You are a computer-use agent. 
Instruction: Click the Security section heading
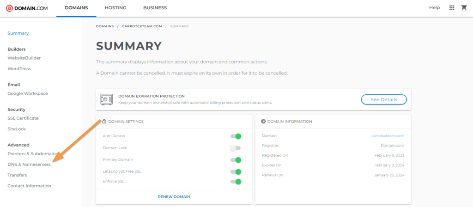[16, 110]
